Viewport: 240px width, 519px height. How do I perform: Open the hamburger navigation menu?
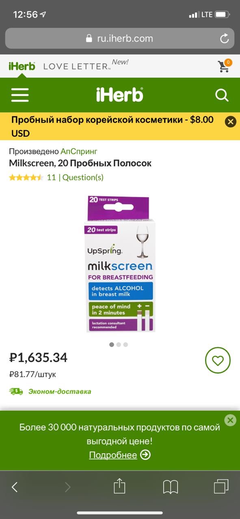tap(20, 95)
